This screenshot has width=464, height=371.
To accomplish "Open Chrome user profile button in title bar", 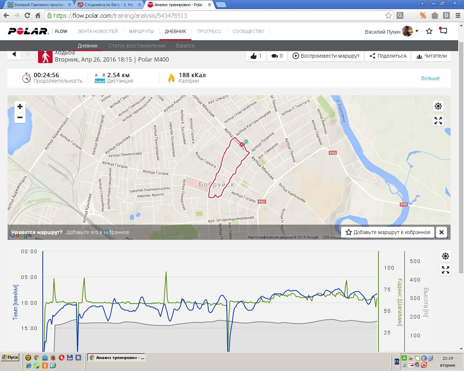I will (x=422, y=3).
